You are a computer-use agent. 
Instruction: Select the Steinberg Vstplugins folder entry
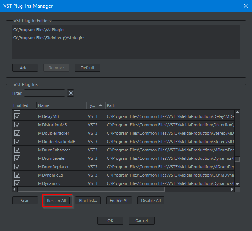point(49,38)
